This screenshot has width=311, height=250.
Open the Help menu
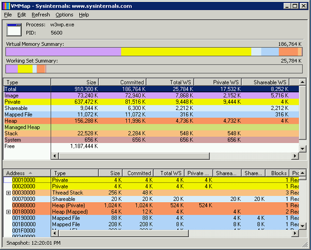[83, 15]
